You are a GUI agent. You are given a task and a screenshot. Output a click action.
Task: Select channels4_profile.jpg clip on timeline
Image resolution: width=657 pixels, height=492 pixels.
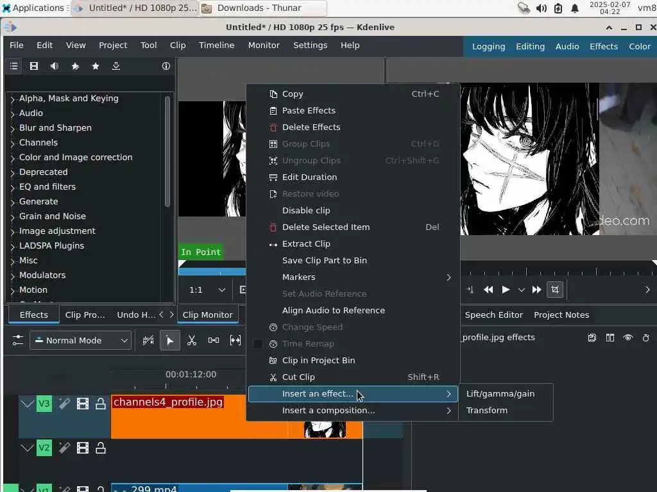pos(237,416)
